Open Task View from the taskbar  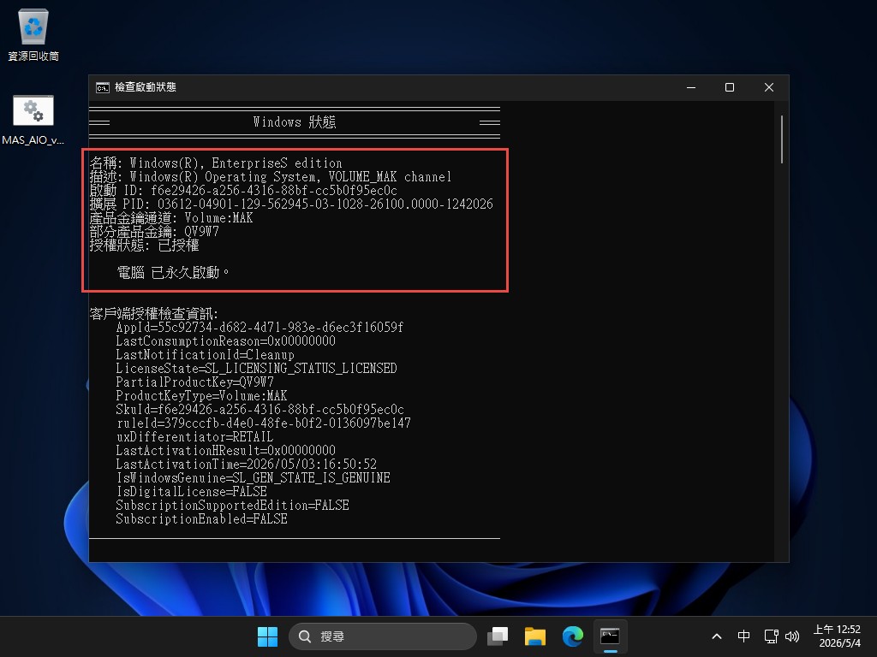pos(498,636)
